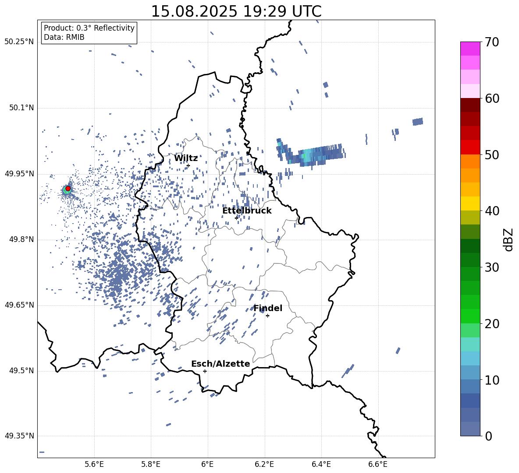Click the yellow colorbar segment at 40
Image resolution: width=519 pixels, height=473 pixels.
[470, 203]
